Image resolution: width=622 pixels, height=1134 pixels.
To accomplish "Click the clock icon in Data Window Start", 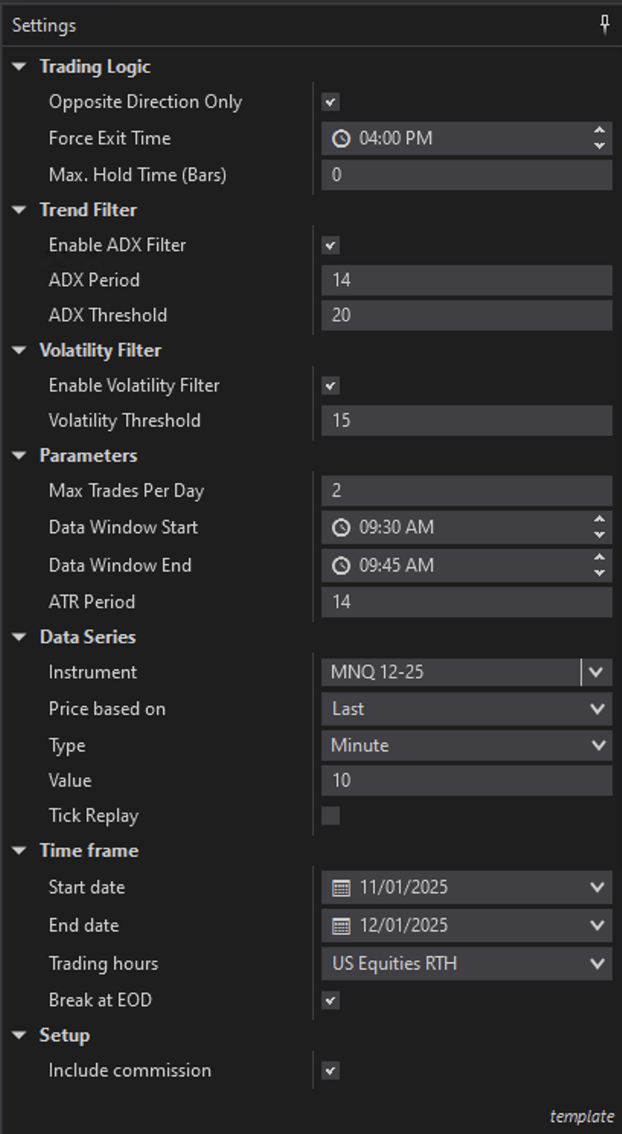I will [x=341, y=527].
